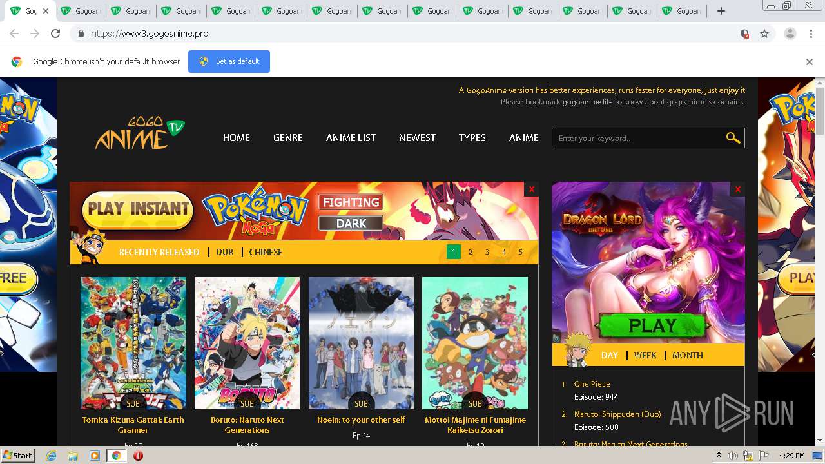The height and width of the screenshot is (464, 825).
Task: Close the active Gogoanime tab
Action: [46, 11]
